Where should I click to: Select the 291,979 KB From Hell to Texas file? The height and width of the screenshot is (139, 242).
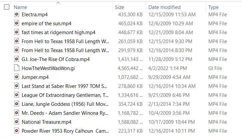(x=65, y=50)
